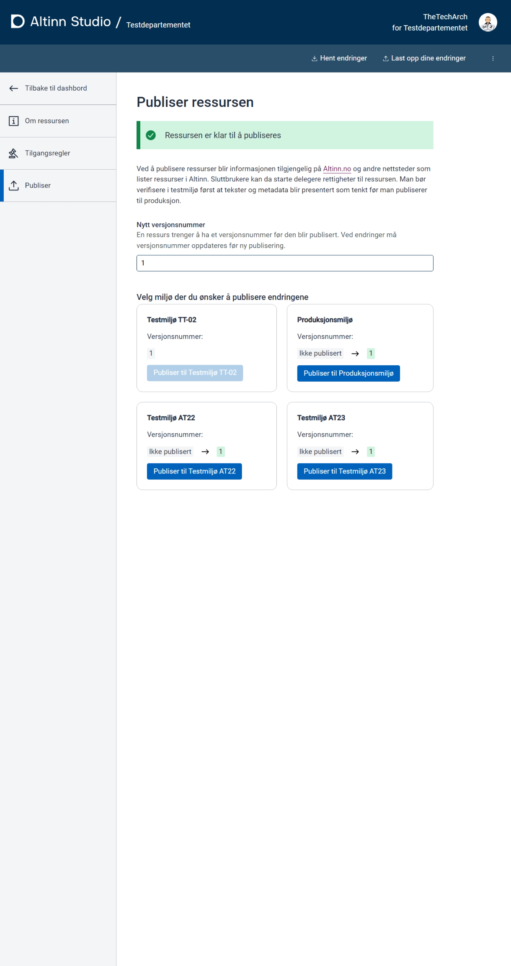Open the Om ressursen page
511x966 pixels.
(47, 121)
